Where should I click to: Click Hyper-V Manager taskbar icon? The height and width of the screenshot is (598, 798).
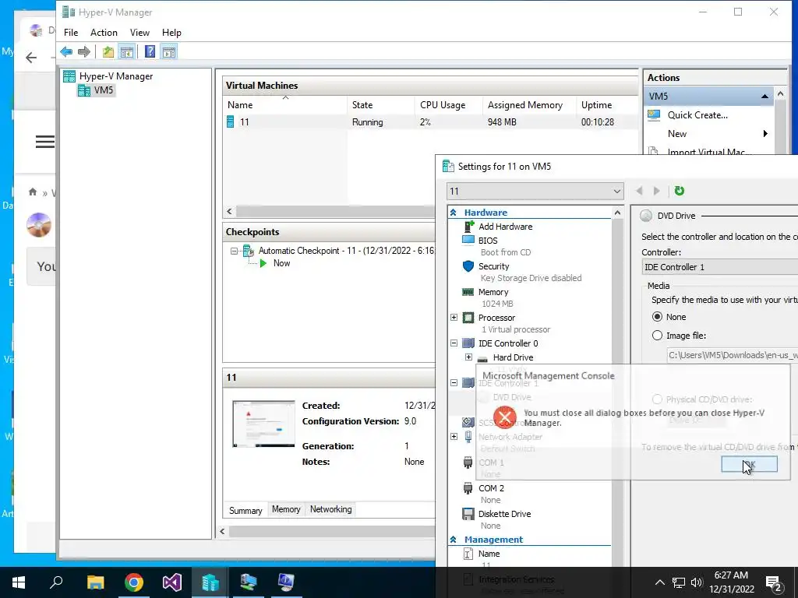tap(210, 582)
